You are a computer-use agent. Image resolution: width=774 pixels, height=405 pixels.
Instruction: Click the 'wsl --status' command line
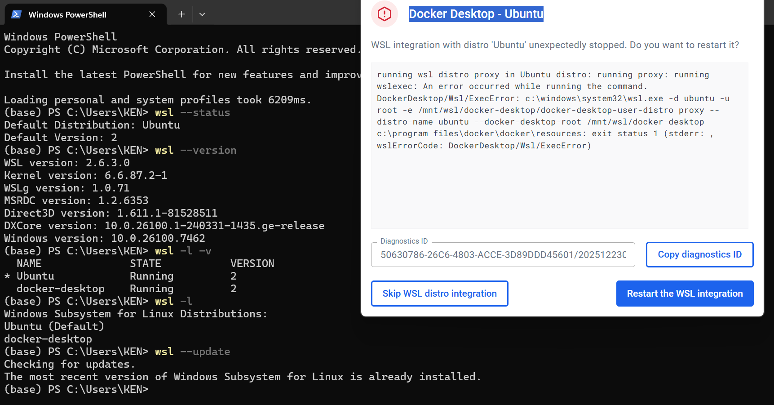[x=117, y=112]
